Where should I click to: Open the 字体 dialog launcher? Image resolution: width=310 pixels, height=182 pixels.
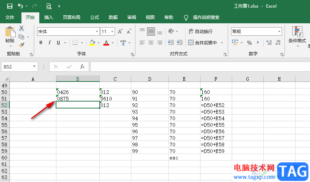pyautogui.click(x=132, y=54)
